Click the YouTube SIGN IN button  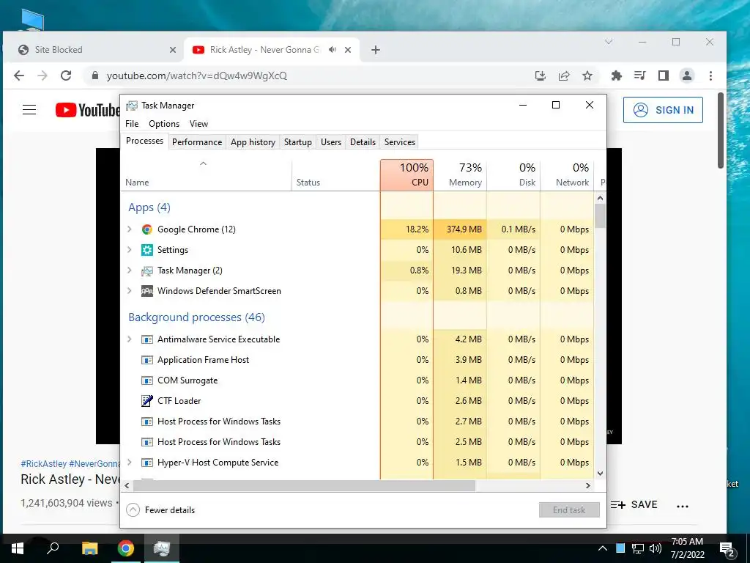(663, 110)
